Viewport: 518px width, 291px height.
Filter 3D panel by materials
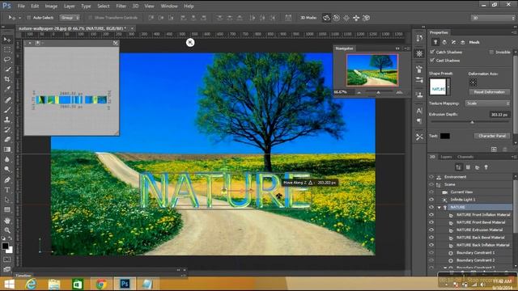(477, 167)
